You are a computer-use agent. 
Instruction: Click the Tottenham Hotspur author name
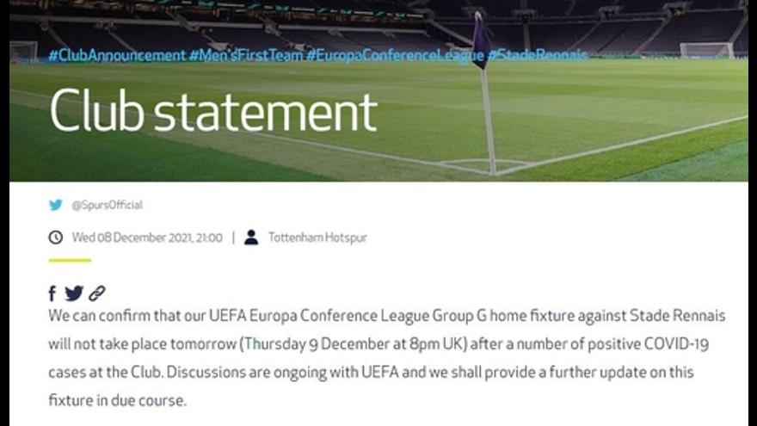click(x=317, y=238)
